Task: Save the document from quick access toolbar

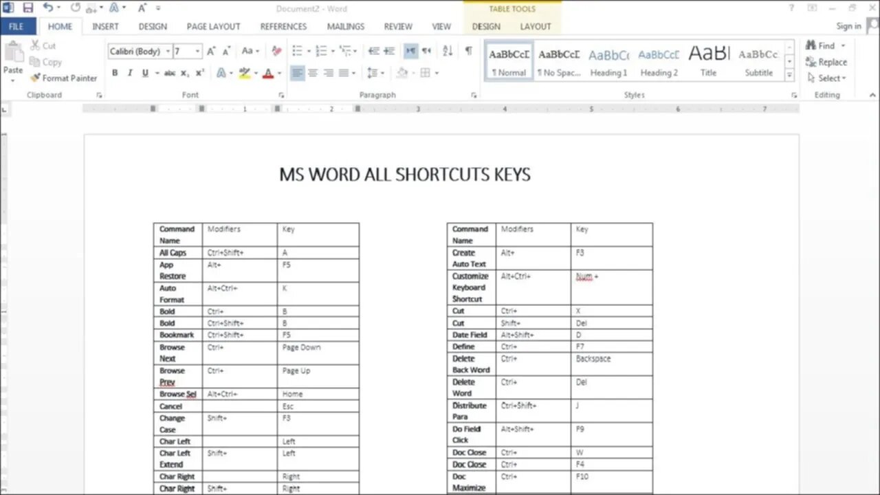Action: pyautogui.click(x=28, y=8)
